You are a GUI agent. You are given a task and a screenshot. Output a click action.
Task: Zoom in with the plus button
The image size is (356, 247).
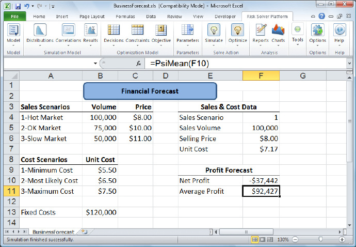click(342, 239)
